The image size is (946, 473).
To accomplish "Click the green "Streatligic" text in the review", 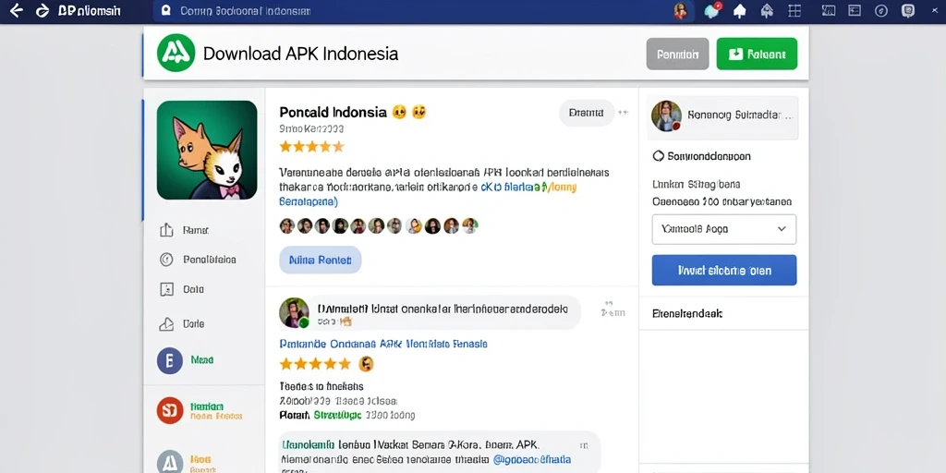I will point(337,415).
